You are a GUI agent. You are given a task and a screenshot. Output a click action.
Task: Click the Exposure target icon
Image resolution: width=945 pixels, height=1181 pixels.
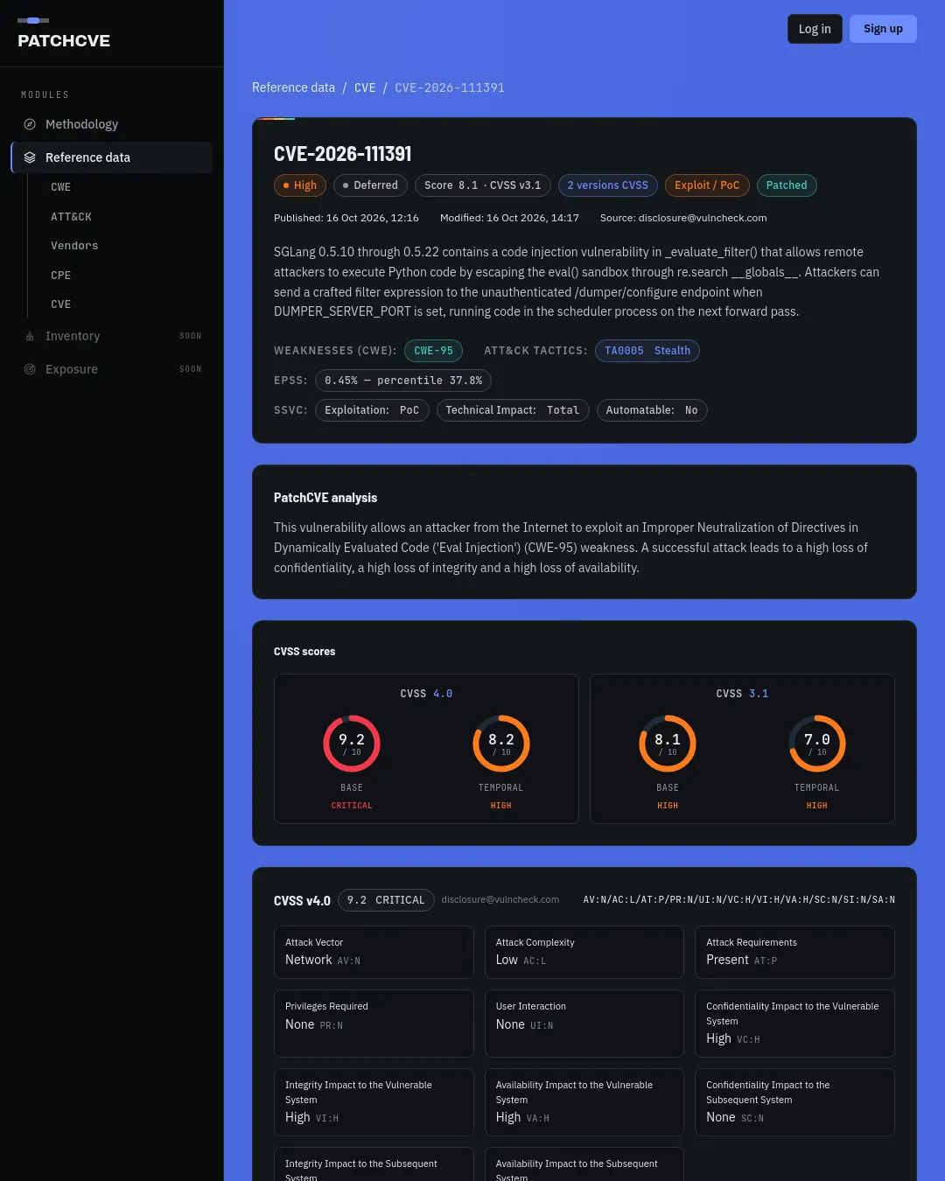30,369
